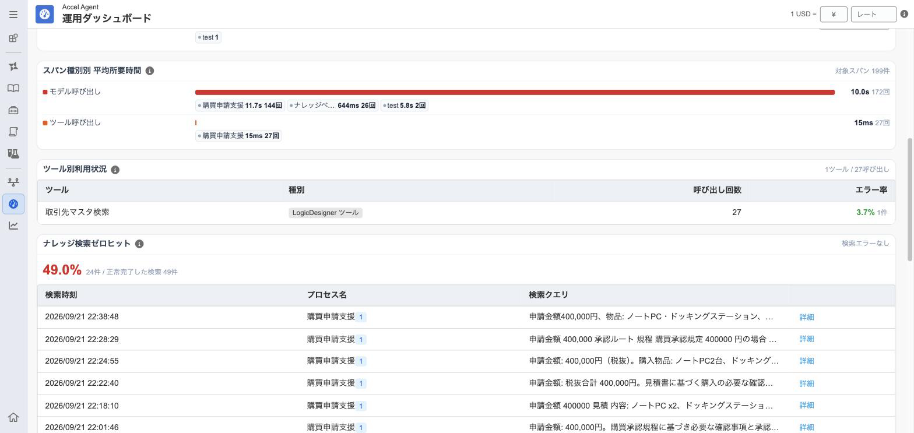Click the info icon beside the レート field
The width and height of the screenshot is (914, 433).
pyautogui.click(x=905, y=14)
